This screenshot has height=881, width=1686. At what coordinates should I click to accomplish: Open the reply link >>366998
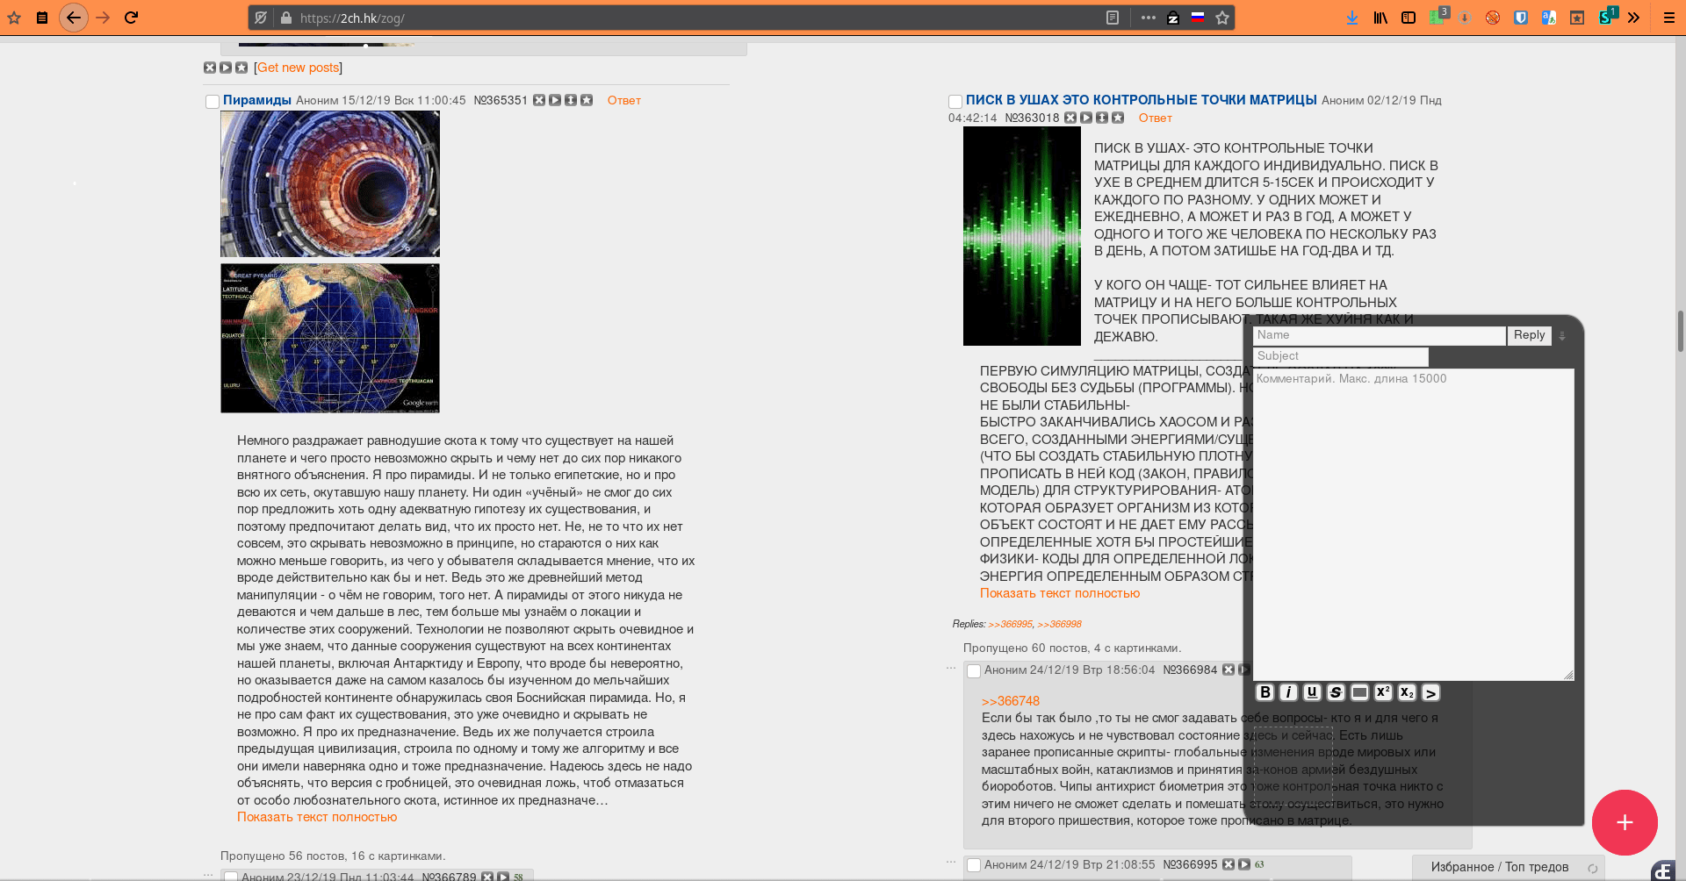(1060, 624)
